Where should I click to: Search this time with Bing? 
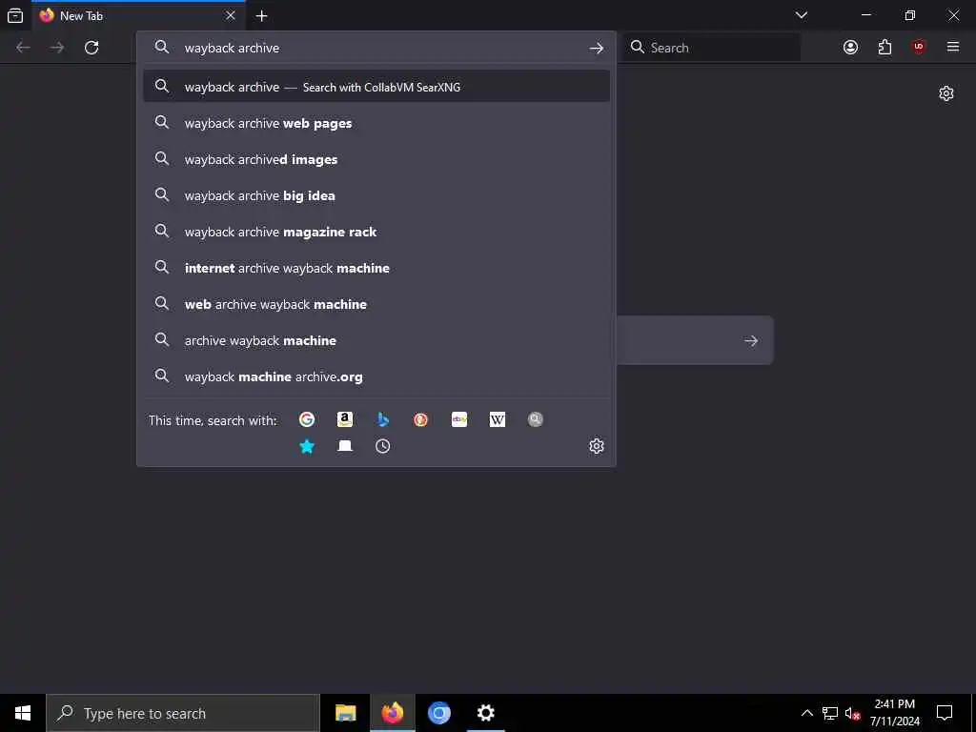point(383,419)
